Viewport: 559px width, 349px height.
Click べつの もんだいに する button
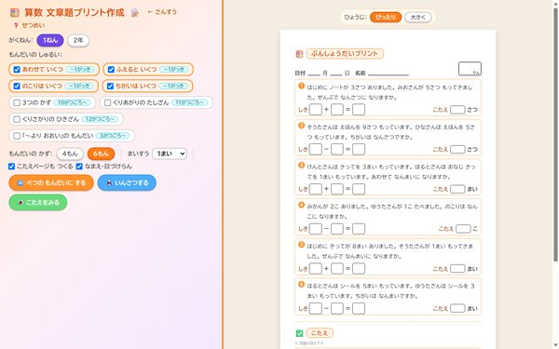point(51,182)
